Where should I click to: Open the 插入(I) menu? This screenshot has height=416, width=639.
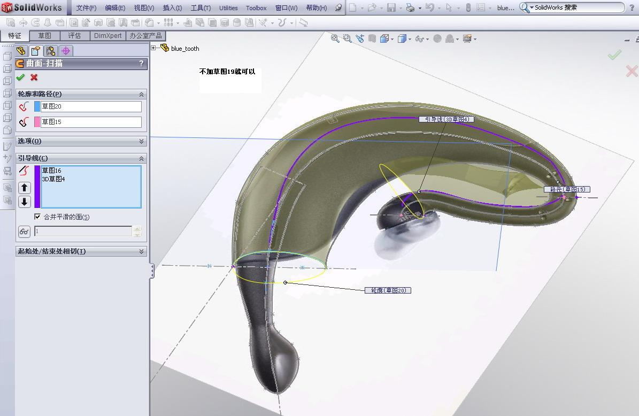point(172,7)
